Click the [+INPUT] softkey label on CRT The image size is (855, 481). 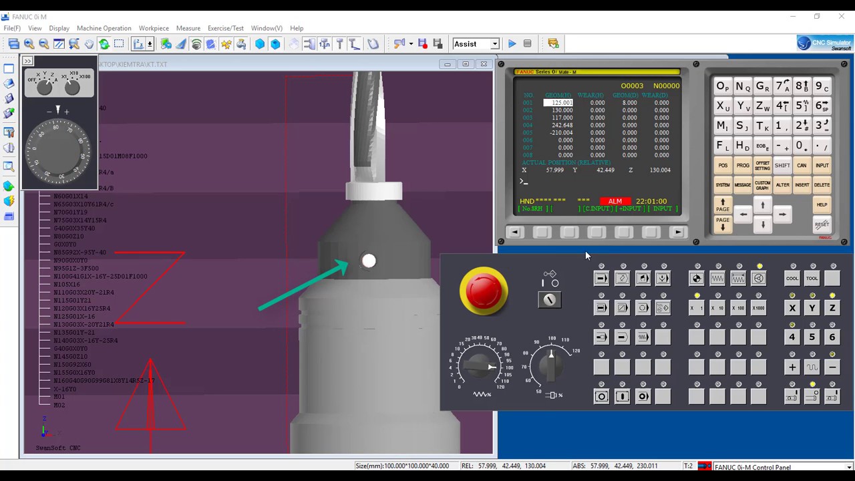click(629, 209)
